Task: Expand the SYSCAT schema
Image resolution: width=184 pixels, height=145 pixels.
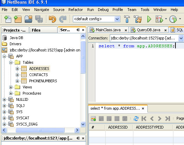Action: [x=4, y=118]
